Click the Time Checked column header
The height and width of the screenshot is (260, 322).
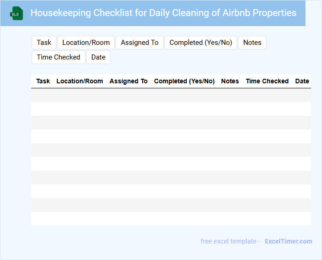pyautogui.click(x=267, y=81)
